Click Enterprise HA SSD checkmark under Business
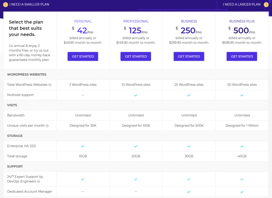 (189, 146)
